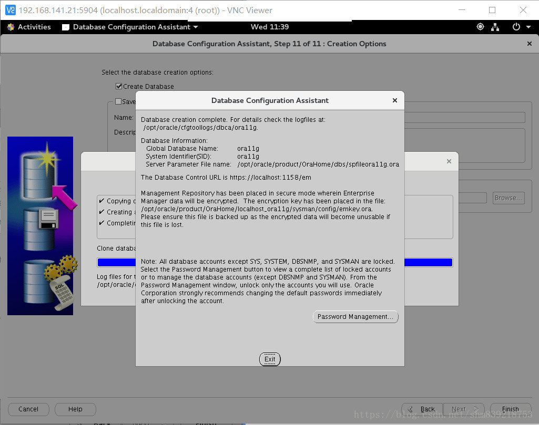Click the Browse button in main window
The height and width of the screenshot is (425, 539).
pos(509,198)
